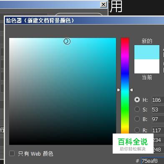Click the R value field showing 117

pyautogui.click(x=158, y=130)
